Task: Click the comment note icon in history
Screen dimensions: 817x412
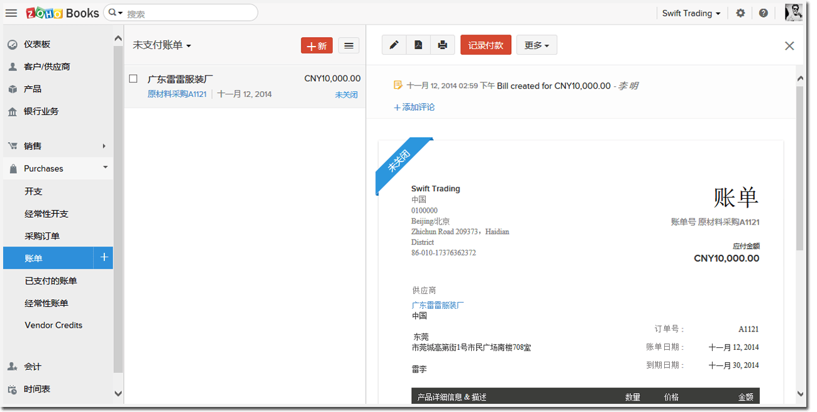Action: pos(398,85)
